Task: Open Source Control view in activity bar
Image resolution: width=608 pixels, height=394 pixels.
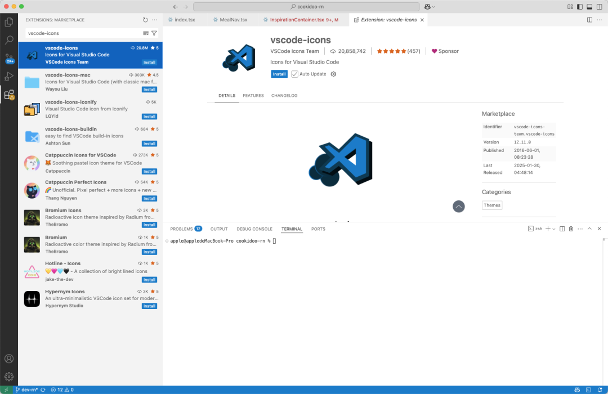Action: (x=9, y=59)
